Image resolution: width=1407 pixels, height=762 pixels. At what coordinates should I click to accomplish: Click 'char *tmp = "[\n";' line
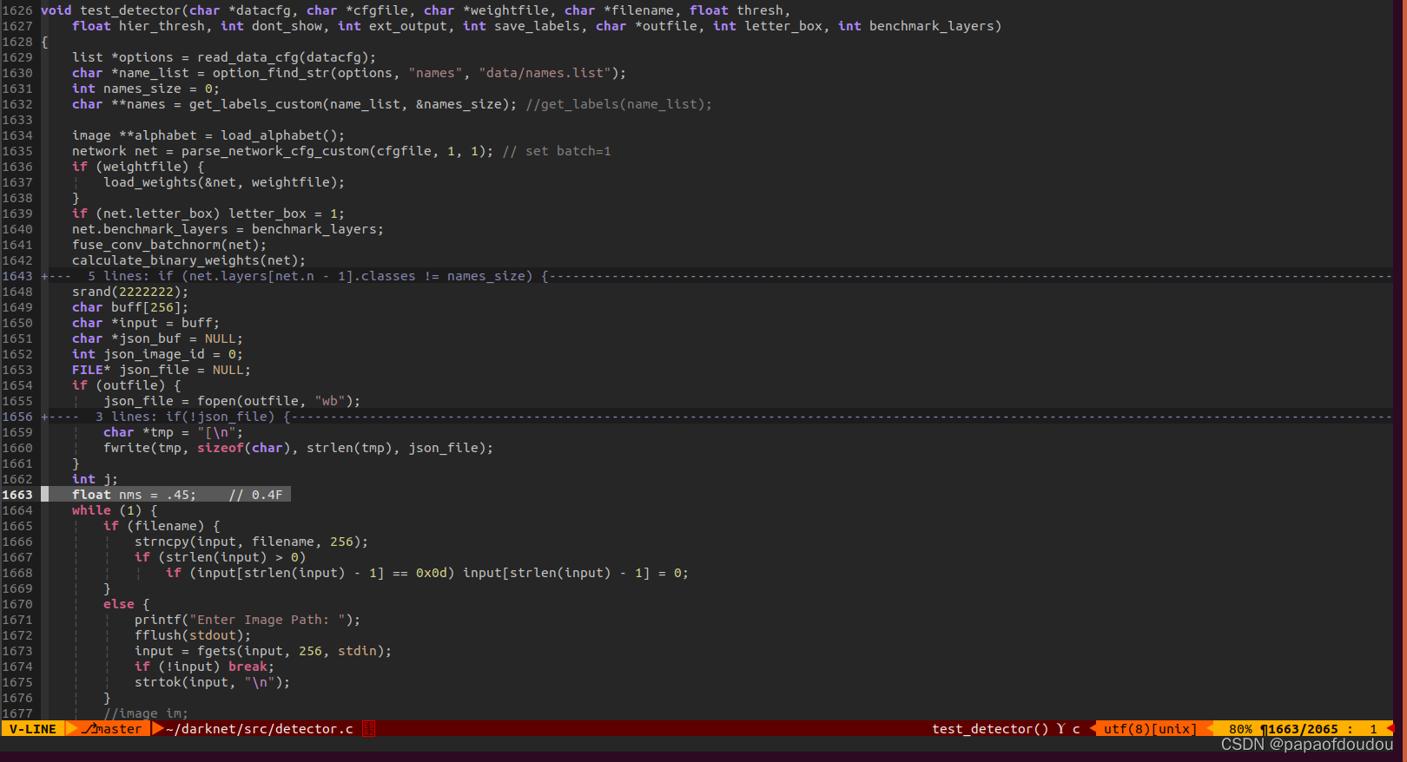tap(173, 432)
